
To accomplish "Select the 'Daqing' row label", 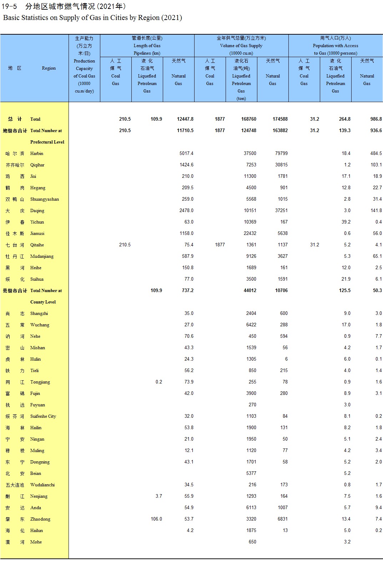I will (37, 211).
